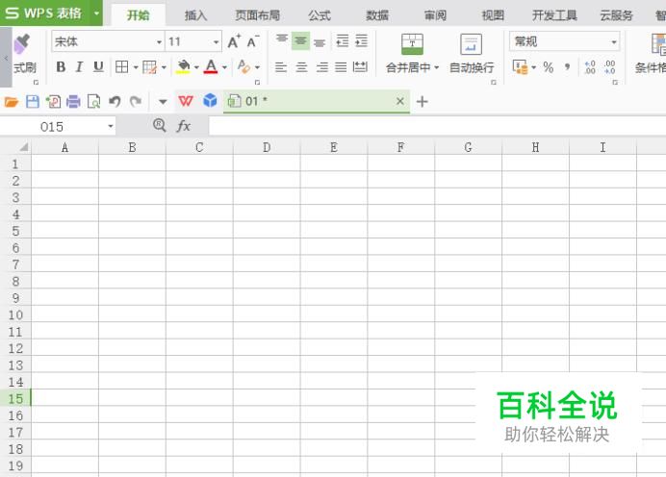
Task: Open the 审阅 ribbon tab
Action: coord(435,15)
